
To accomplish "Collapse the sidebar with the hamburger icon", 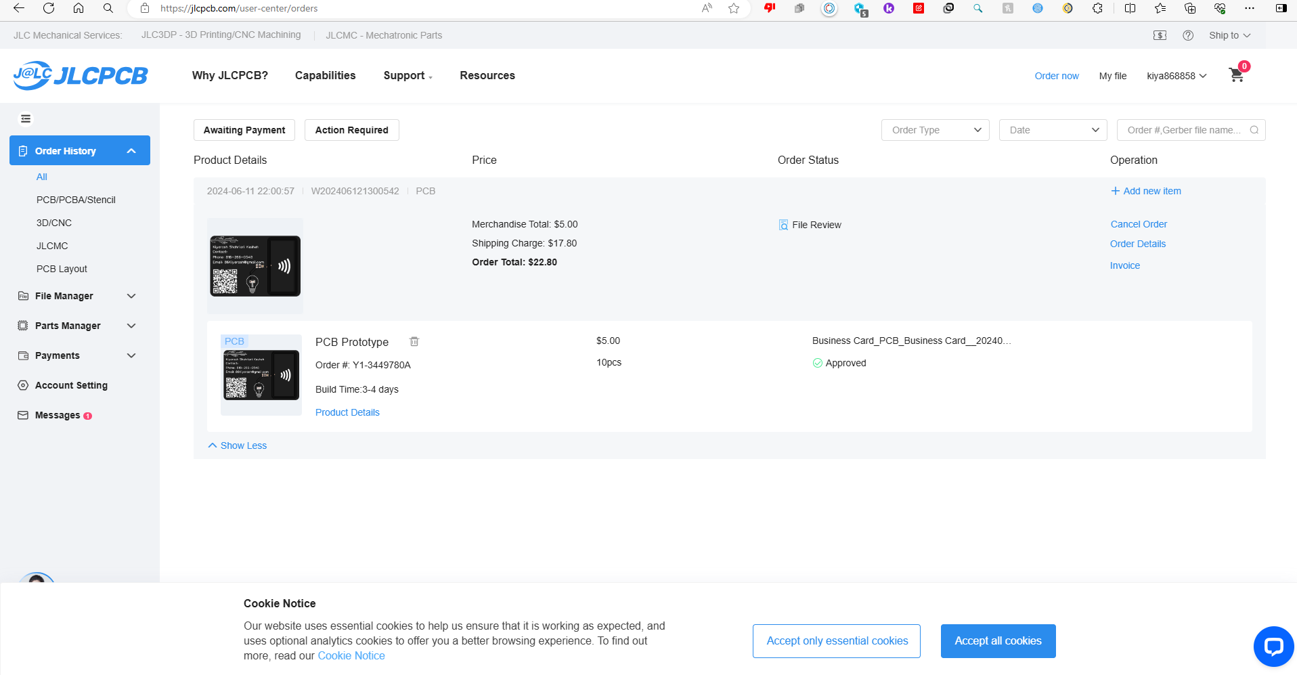I will [26, 119].
